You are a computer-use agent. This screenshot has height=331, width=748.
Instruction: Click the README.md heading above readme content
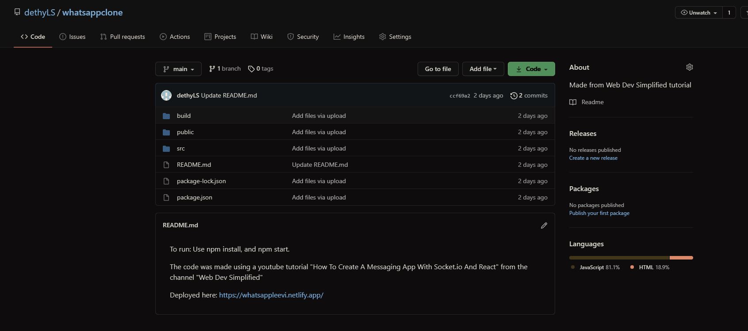180,225
